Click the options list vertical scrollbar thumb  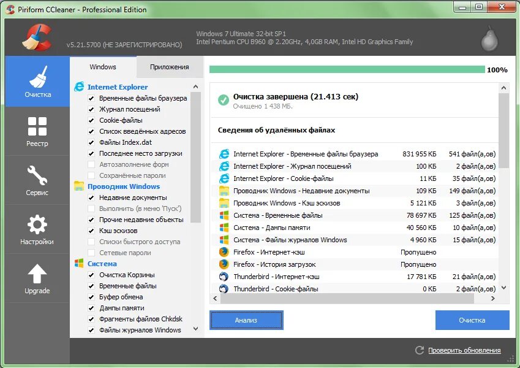(195, 158)
